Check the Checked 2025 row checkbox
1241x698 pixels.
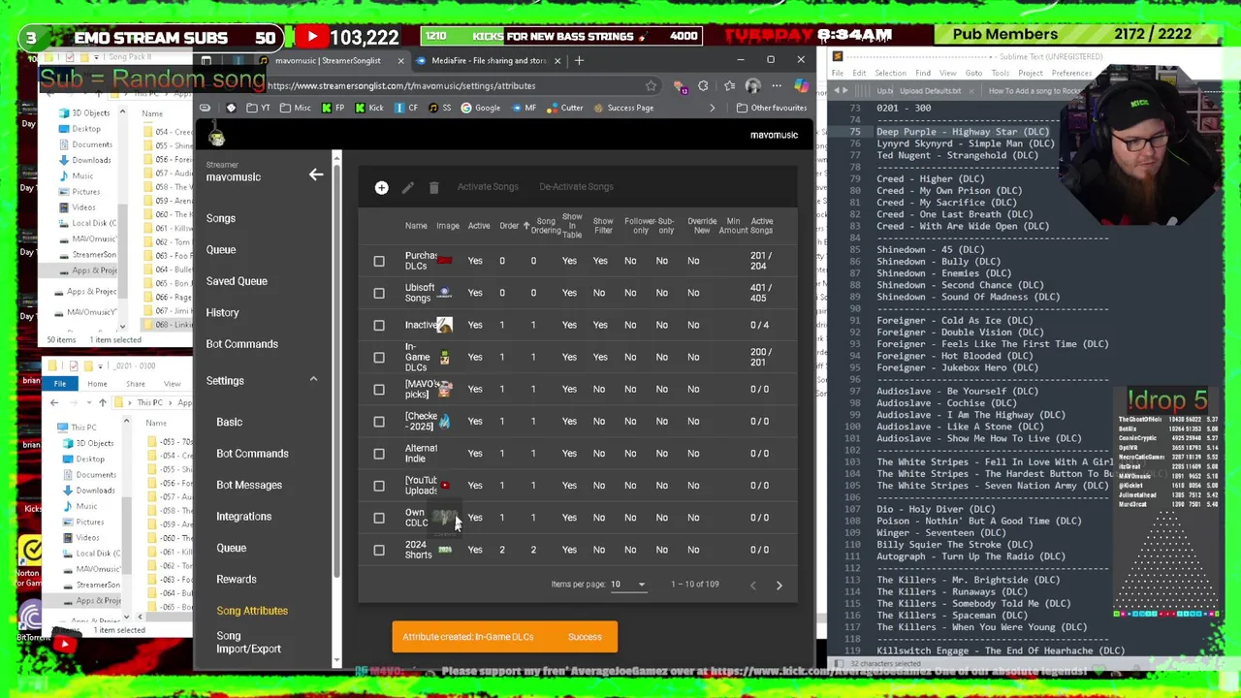click(379, 421)
